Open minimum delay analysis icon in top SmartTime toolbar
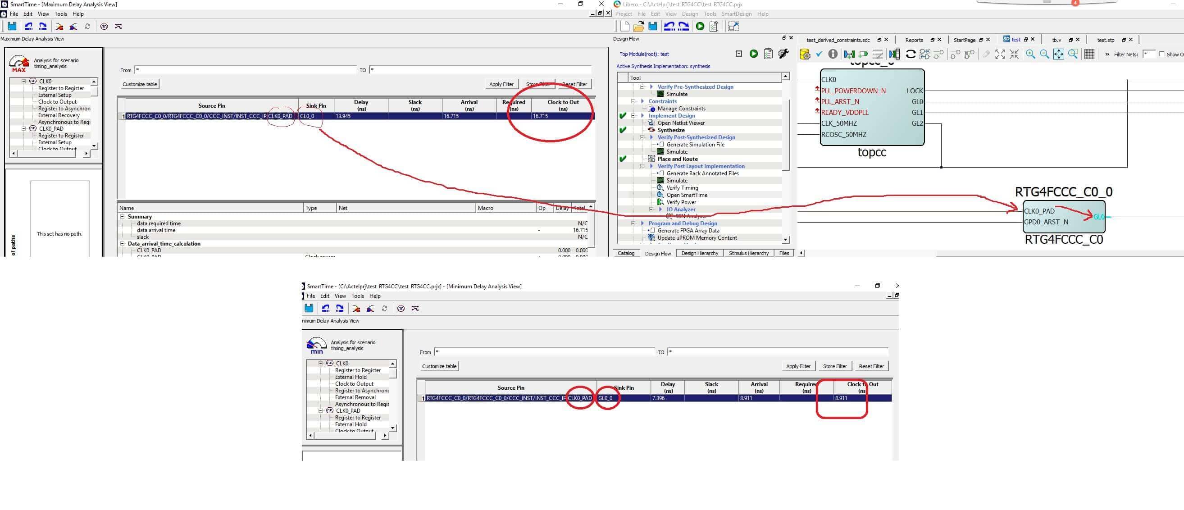Image resolution: width=1184 pixels, height=510 pixels. [x=73, y=26]
